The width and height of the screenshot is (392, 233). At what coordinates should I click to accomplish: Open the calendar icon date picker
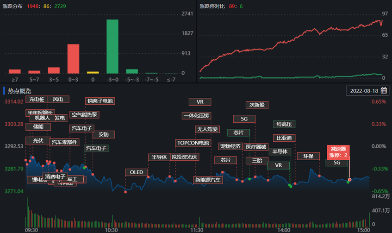tap(384, 91)
